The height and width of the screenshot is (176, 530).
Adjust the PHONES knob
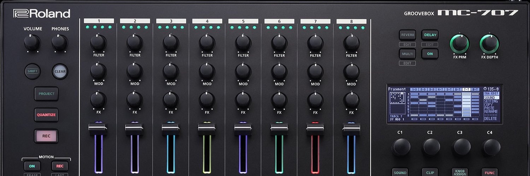click(x=60, y=43)
